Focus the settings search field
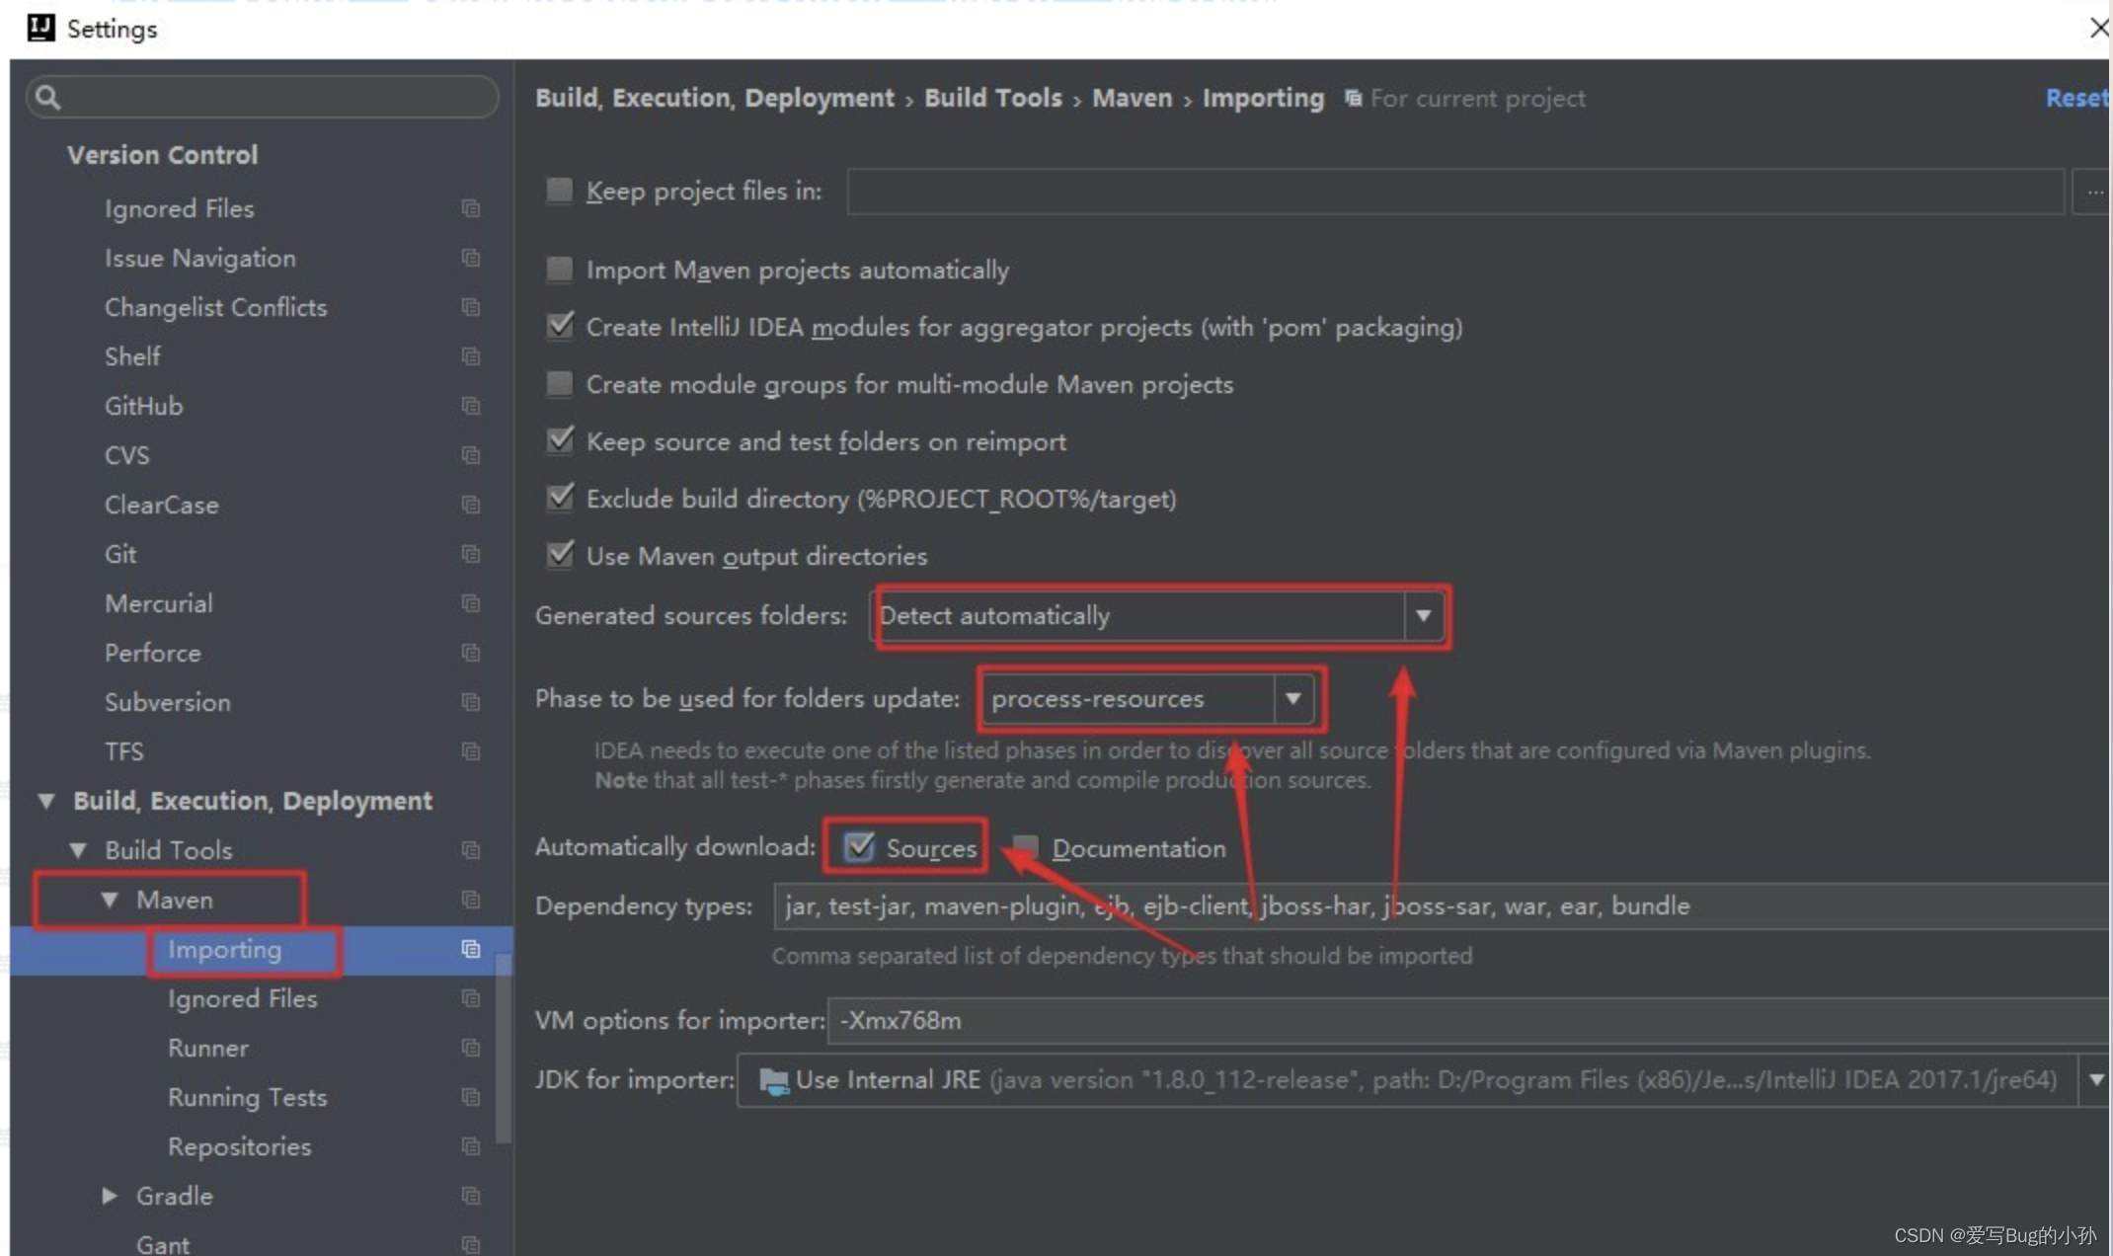Viewport: 2113px width, 1256px height. point(262,97)
